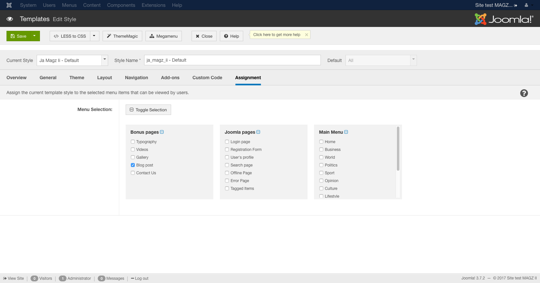Toggle all Joomla pages items icon
The image size is (540, 283).
pyautogui.click(x=258, y=132)
